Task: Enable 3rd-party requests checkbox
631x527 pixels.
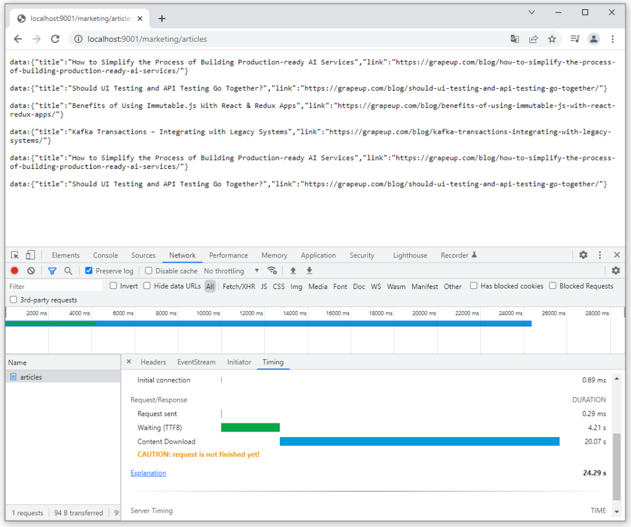Action: pos(14,300)
